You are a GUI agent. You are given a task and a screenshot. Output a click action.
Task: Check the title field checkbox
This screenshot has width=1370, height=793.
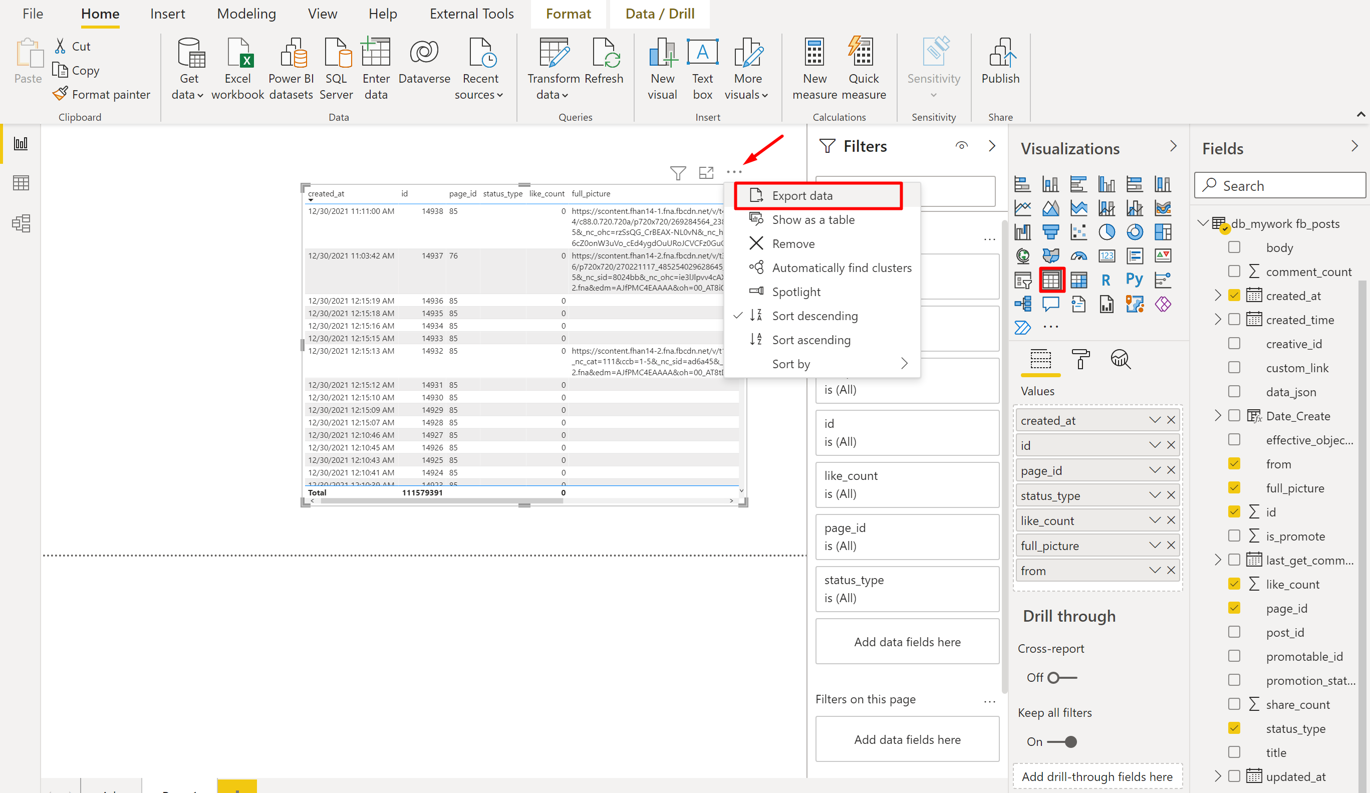[x=1234, y=752]
